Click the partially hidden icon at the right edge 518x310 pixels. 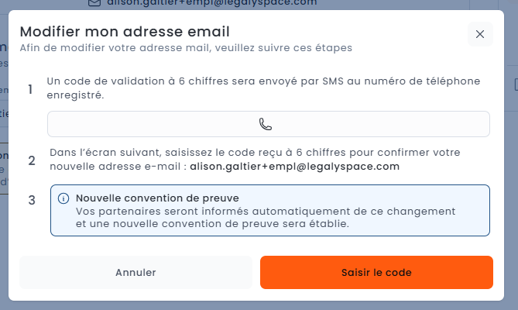[514, 84]
